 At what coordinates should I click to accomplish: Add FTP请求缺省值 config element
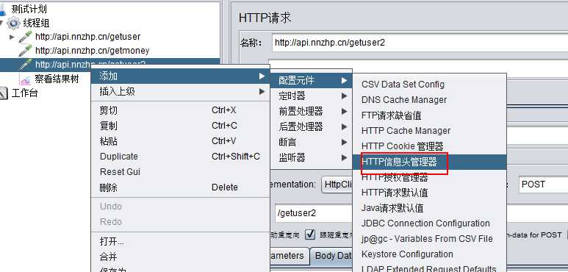pos(429,115)
